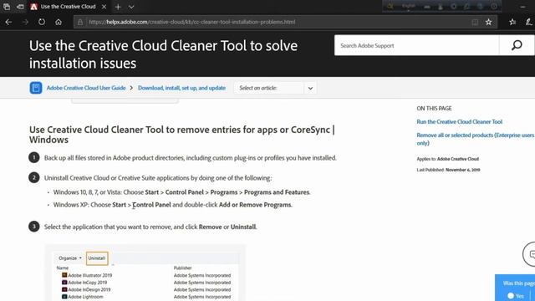Click step 1 'Back up all files' sentence
The image size is (535, 301).
click(191, 158)
